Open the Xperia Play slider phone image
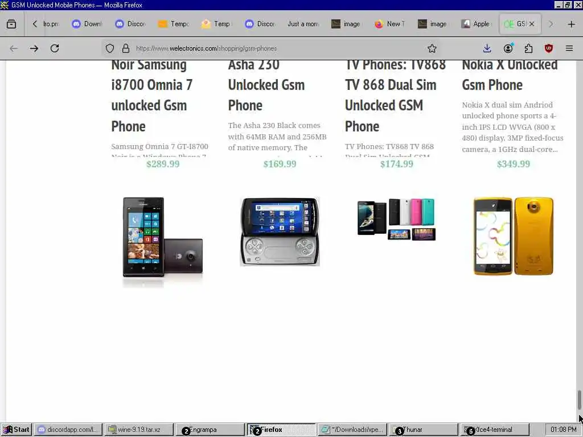583x437 pixels. click(x=280, y=232)
